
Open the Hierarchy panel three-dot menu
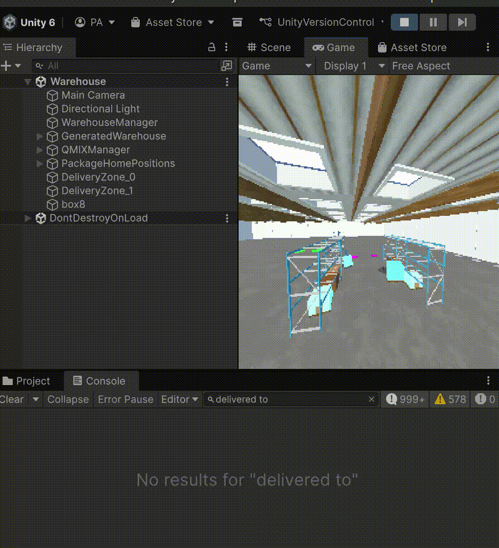(226, 47)
